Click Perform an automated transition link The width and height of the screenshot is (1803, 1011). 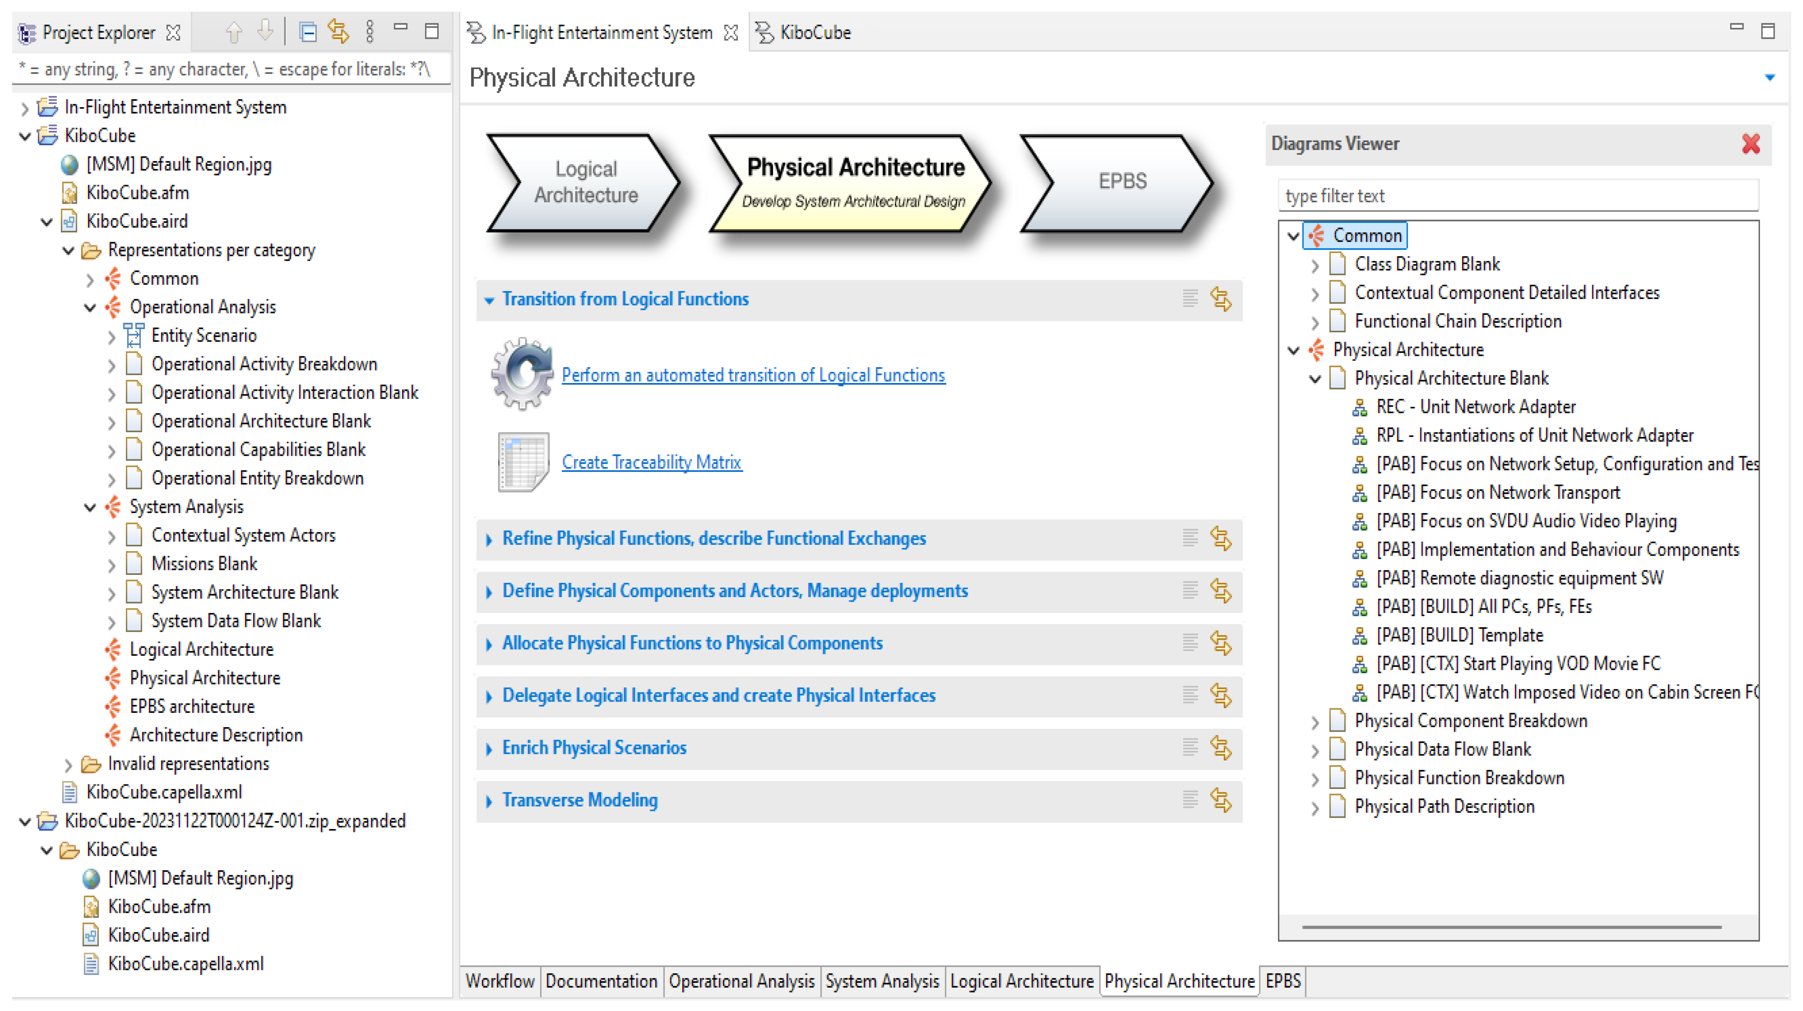click(753, 375)
